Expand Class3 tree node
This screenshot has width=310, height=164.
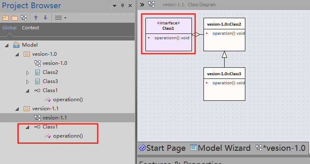[28, 82]
